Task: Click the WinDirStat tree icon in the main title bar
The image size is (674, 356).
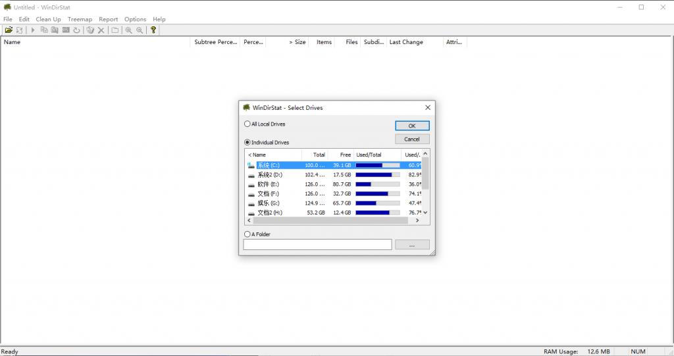Action: (x=7, y=7)
